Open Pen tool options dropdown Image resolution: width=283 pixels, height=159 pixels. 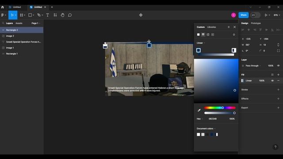[x=42, y=15]
